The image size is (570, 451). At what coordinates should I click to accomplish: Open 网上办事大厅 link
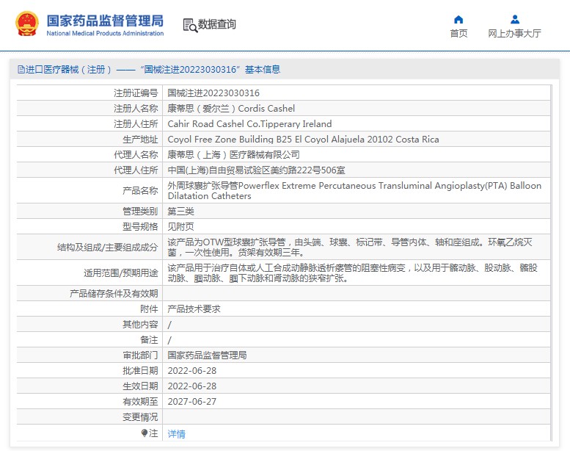click(x=514, y=34)
